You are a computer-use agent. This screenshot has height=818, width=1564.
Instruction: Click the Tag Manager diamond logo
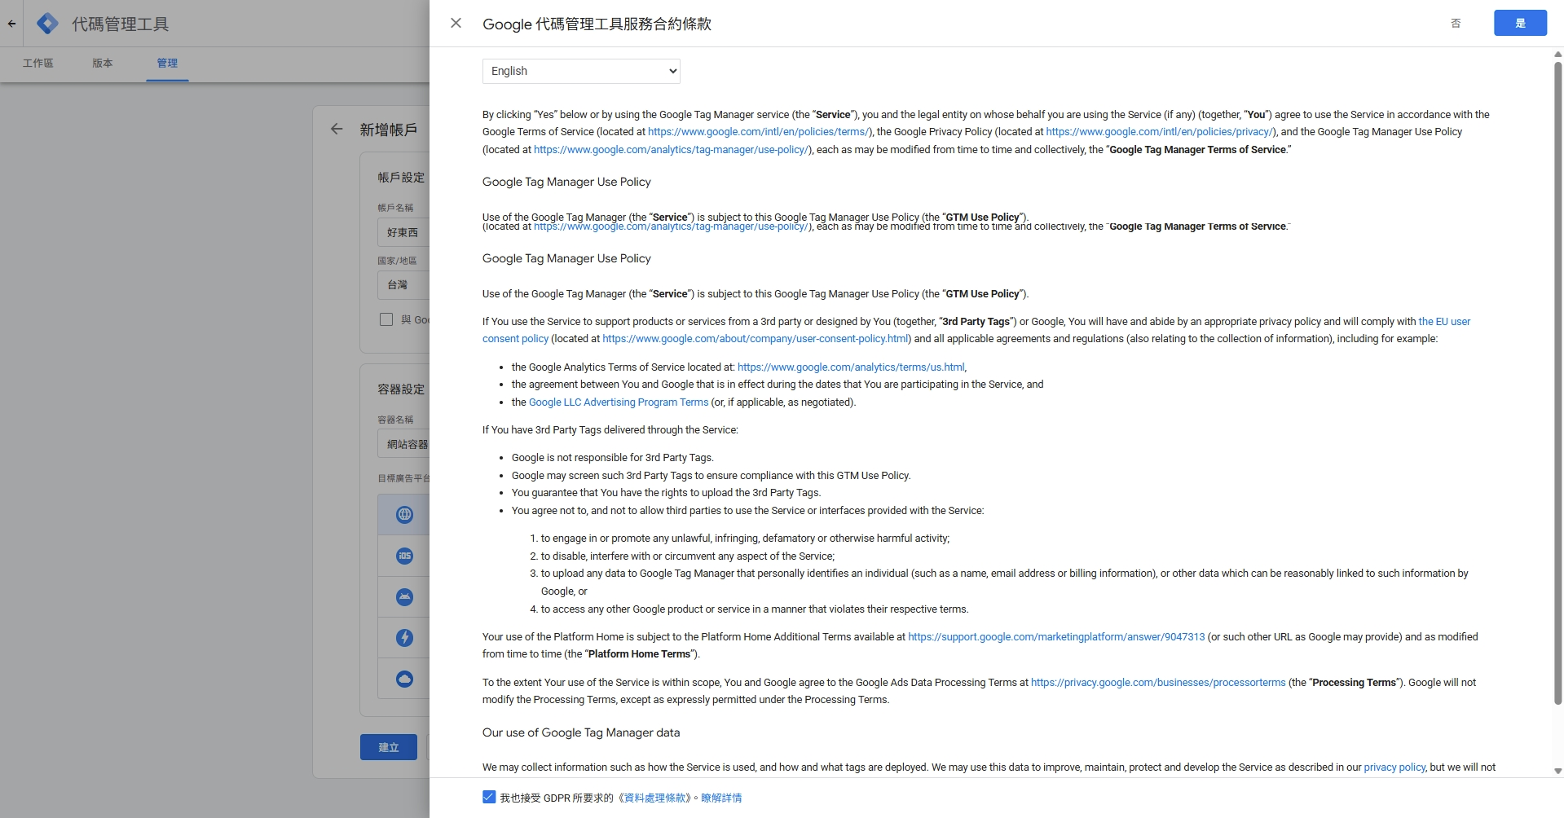(48, 24)
